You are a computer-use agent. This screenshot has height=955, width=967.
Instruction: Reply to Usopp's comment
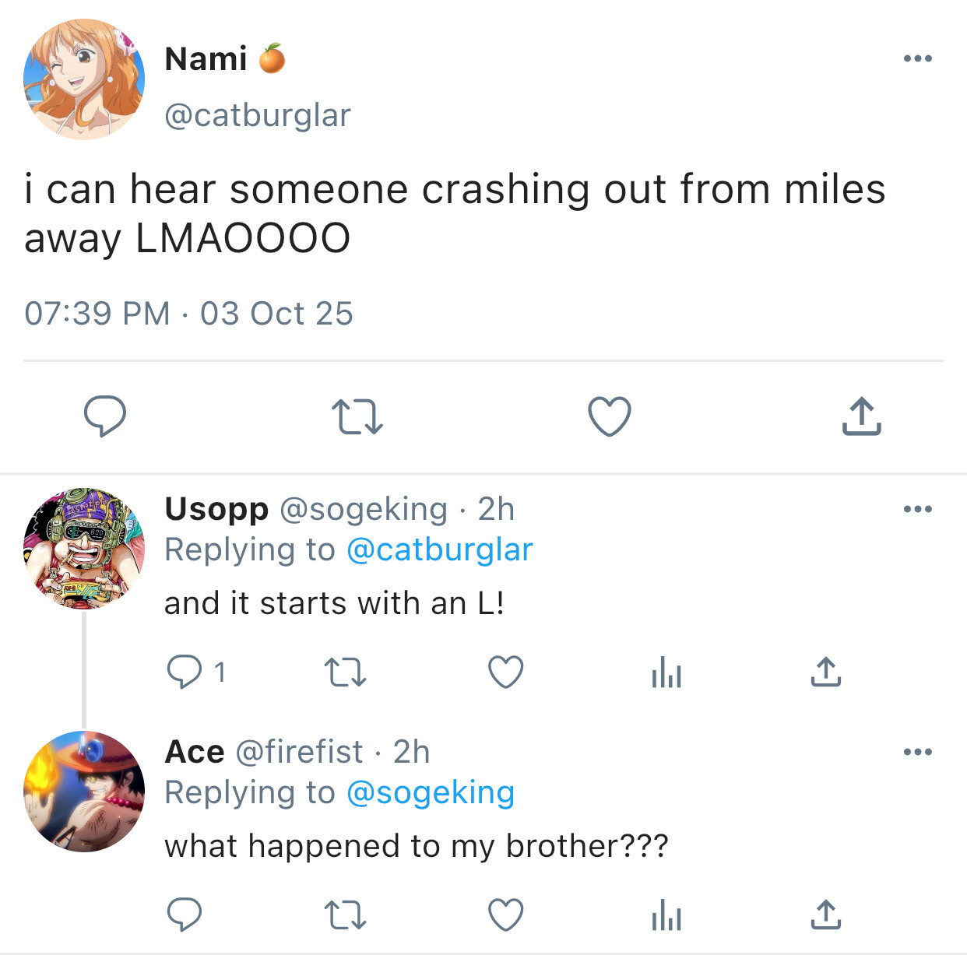point(185,672)
